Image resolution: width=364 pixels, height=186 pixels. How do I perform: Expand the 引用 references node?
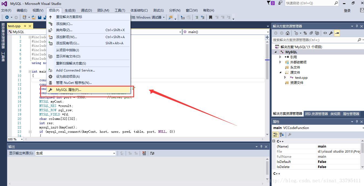tap(280, 57)
